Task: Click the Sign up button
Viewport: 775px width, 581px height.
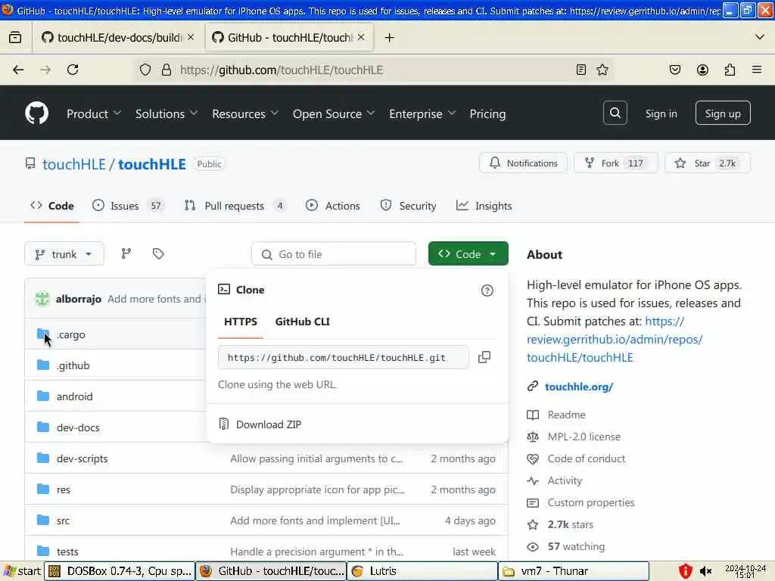Action: (723, 113)
